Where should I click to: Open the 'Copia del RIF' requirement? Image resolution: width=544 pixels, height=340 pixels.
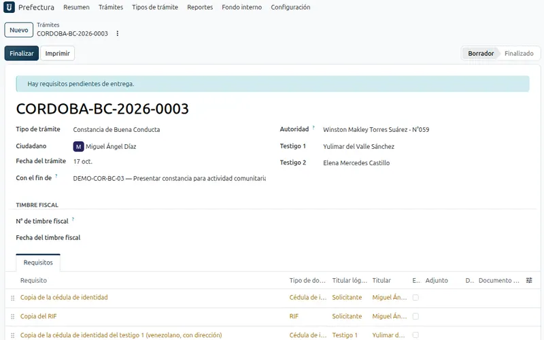[38, 316]
